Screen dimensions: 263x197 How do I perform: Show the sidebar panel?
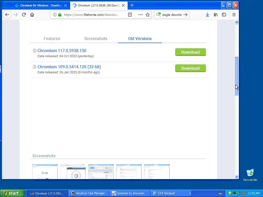[224, 15]
